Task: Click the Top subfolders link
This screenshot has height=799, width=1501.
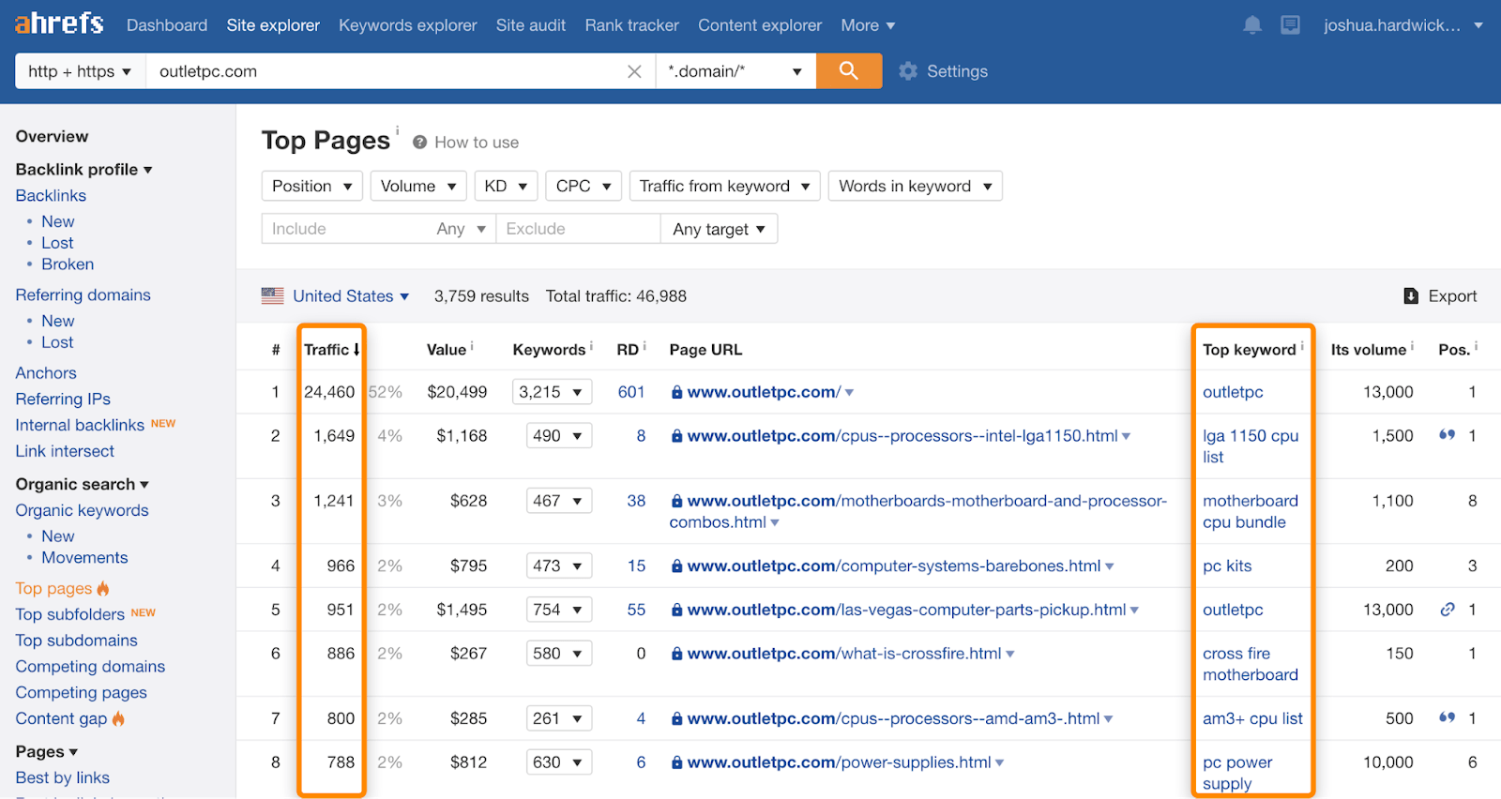Action: [69, 614]
